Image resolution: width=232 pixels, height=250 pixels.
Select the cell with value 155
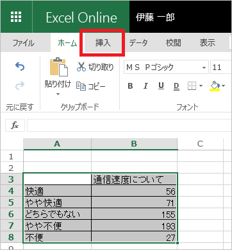coord(134,214)
